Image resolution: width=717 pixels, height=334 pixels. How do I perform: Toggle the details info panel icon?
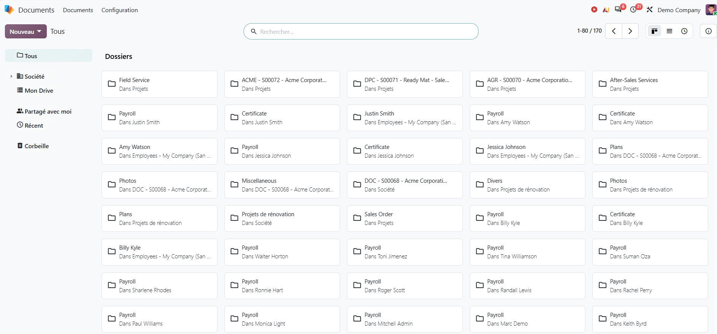tap(708, 31)
